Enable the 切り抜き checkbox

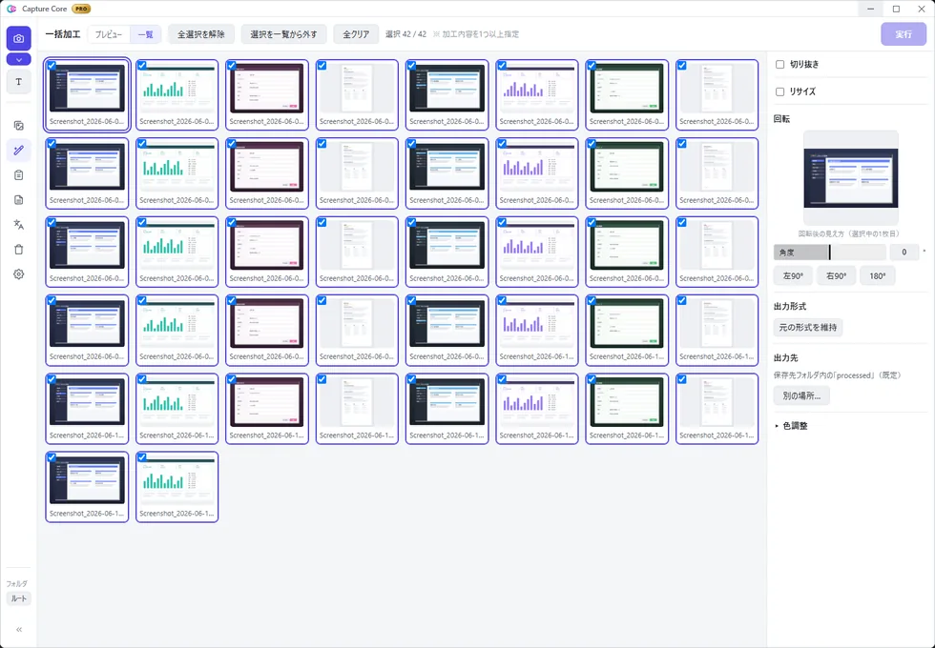coord(779,65)
